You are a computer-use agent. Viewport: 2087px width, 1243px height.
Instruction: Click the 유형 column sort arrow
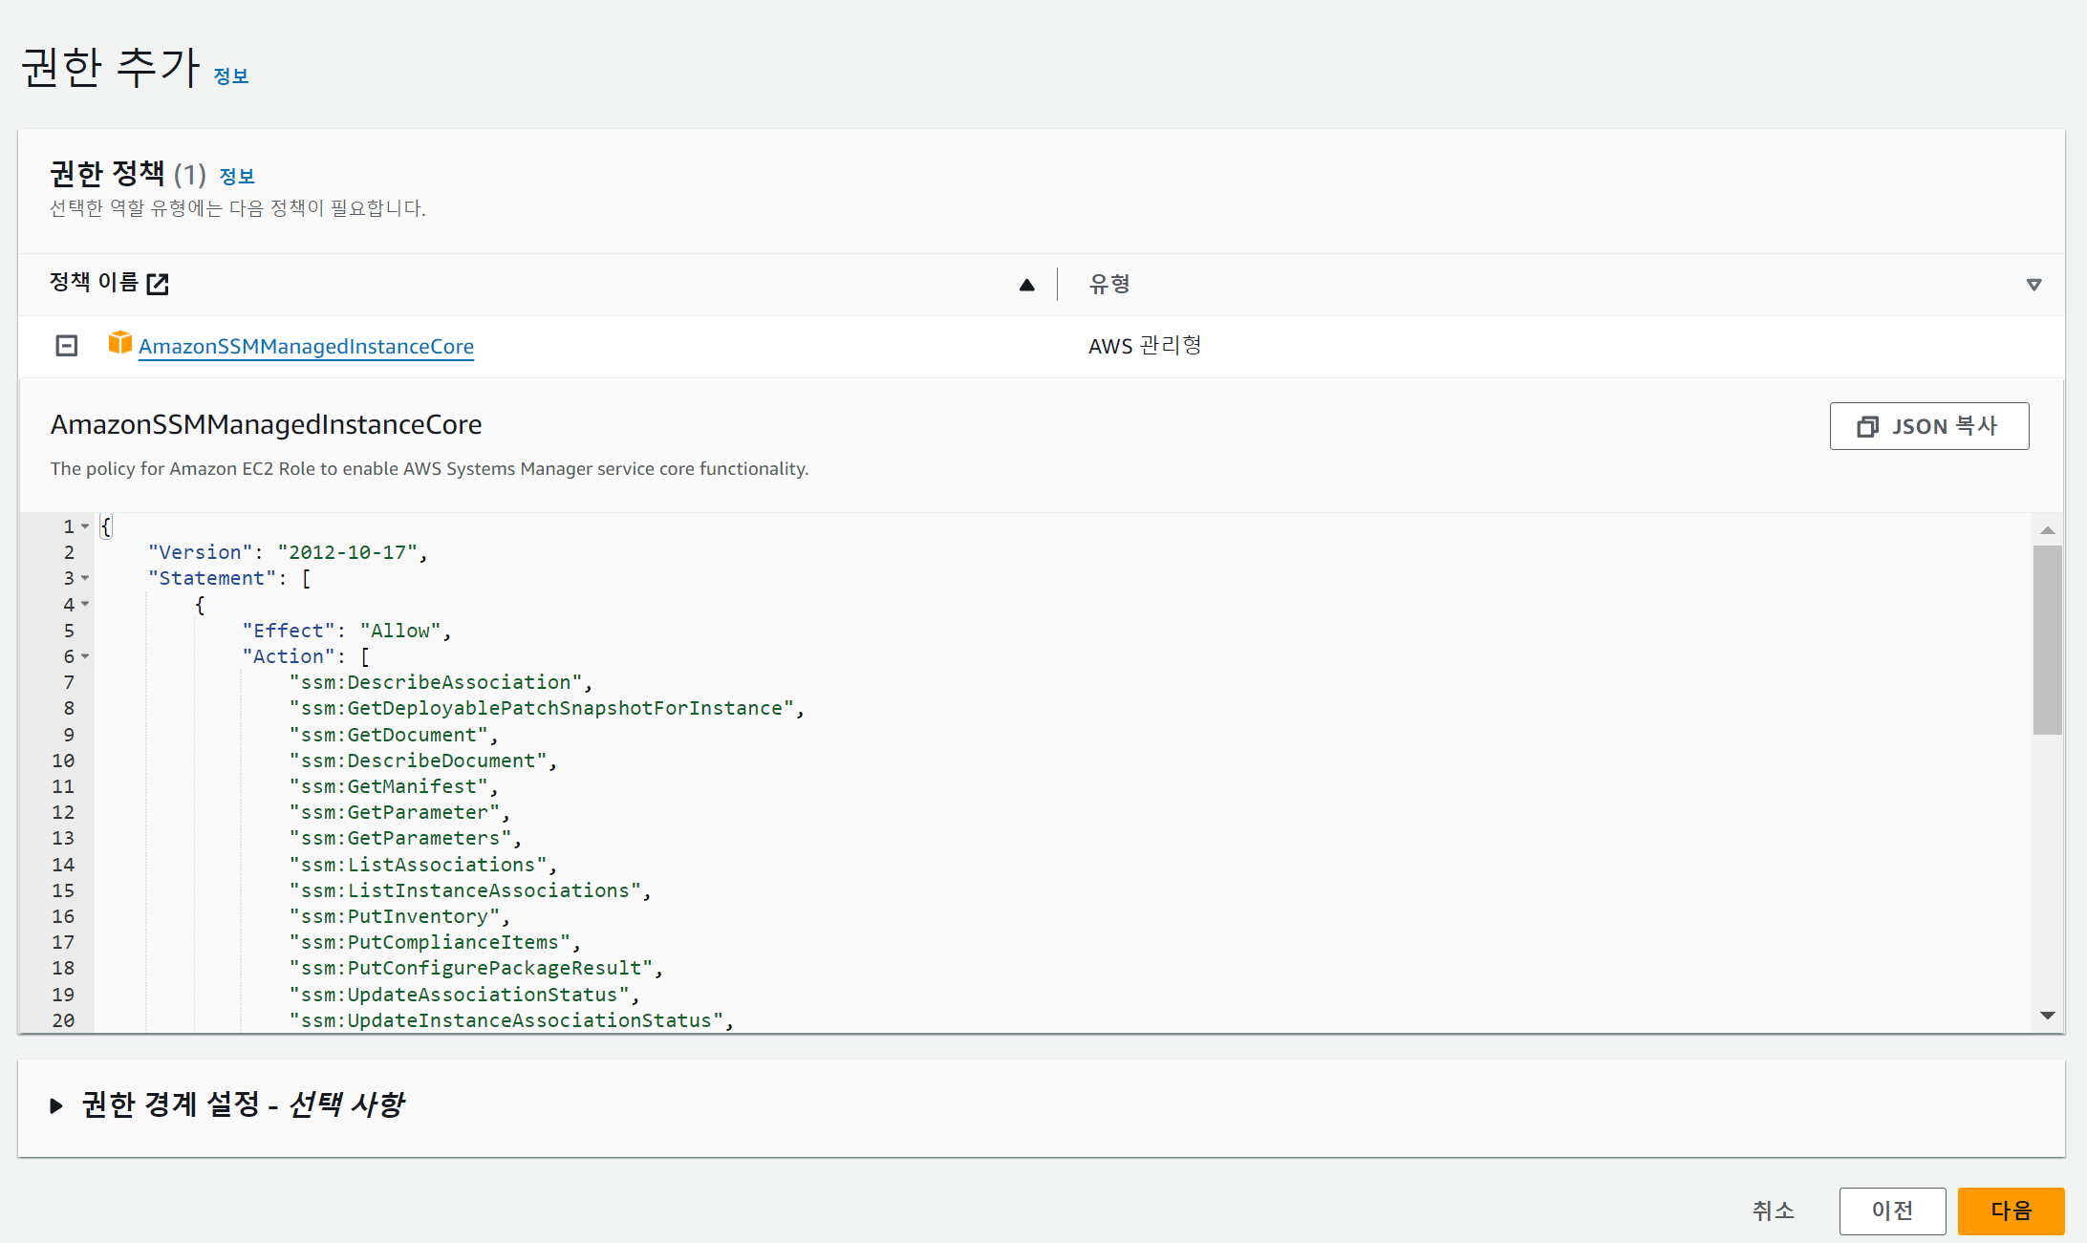point(2033,285)
